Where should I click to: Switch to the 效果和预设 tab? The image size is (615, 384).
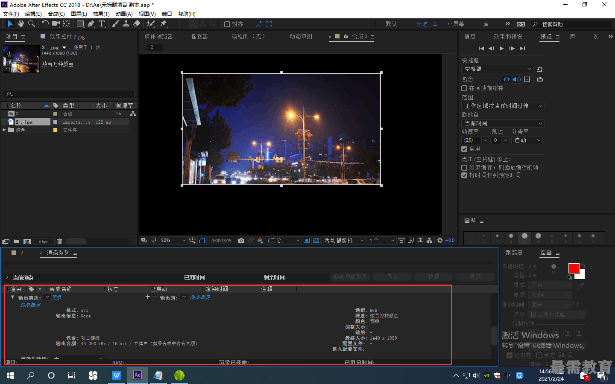click(x=508, y=37)
